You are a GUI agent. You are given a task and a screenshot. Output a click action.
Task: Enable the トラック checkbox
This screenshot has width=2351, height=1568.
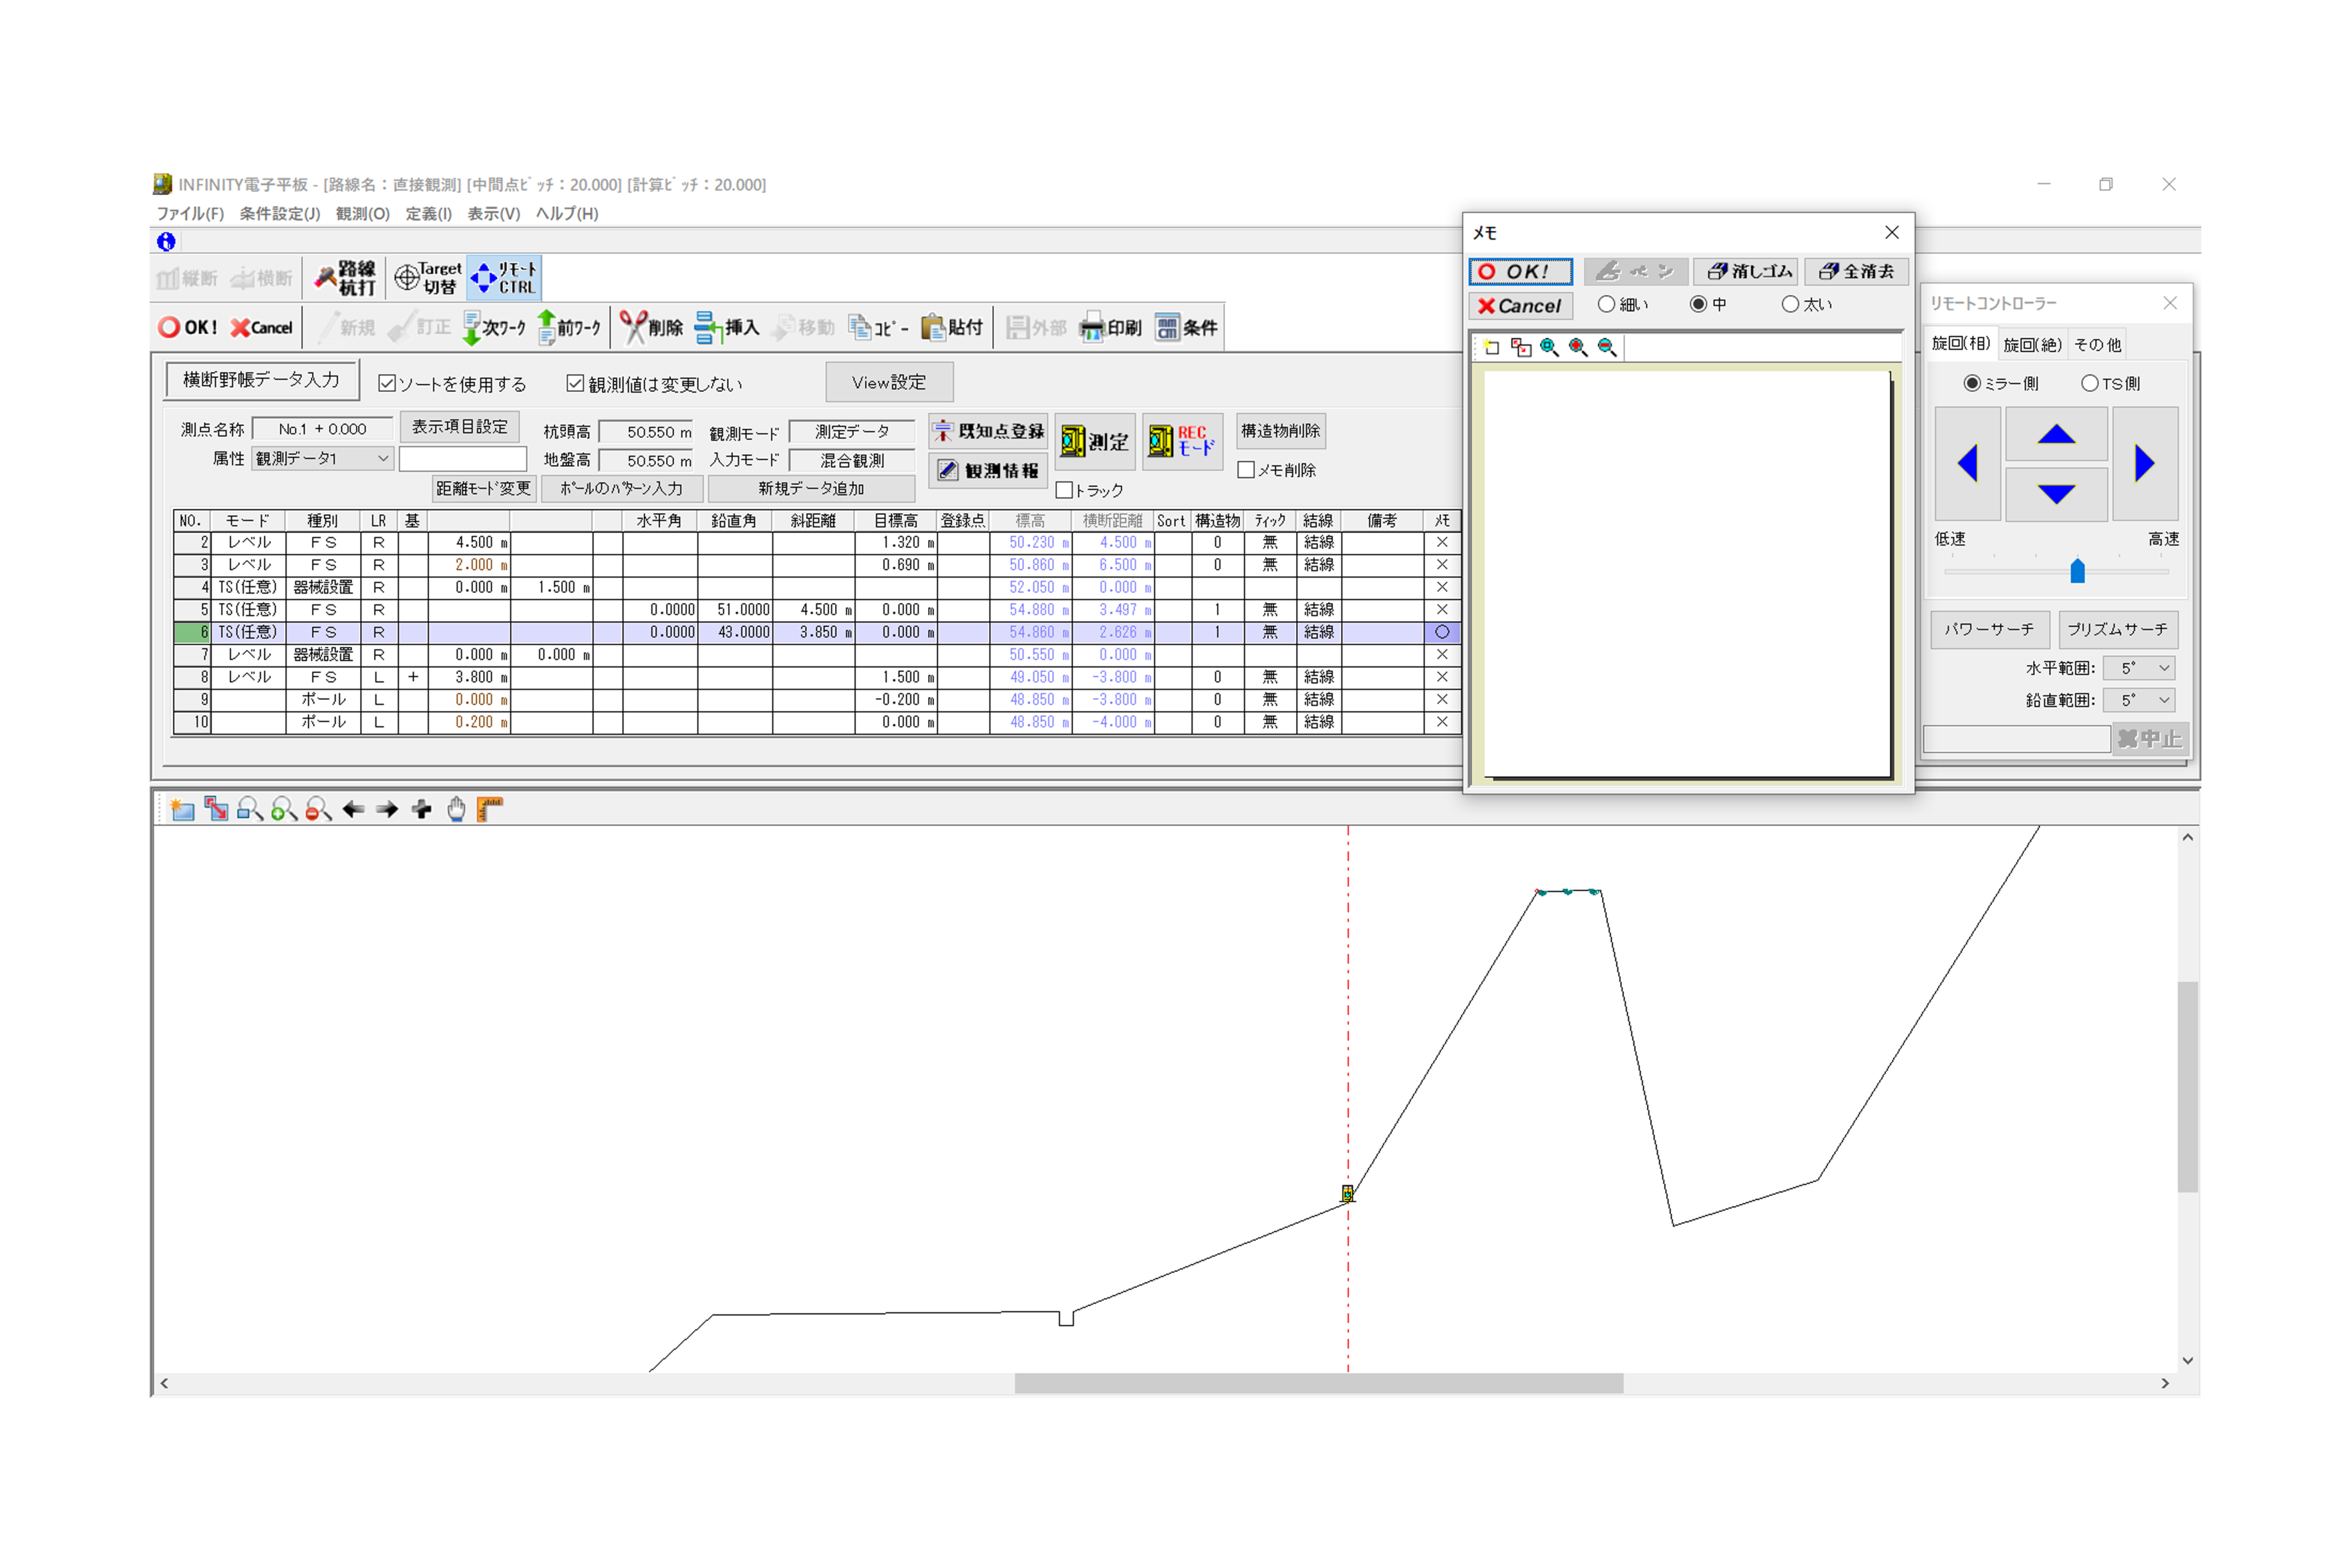pos(1064,490)
